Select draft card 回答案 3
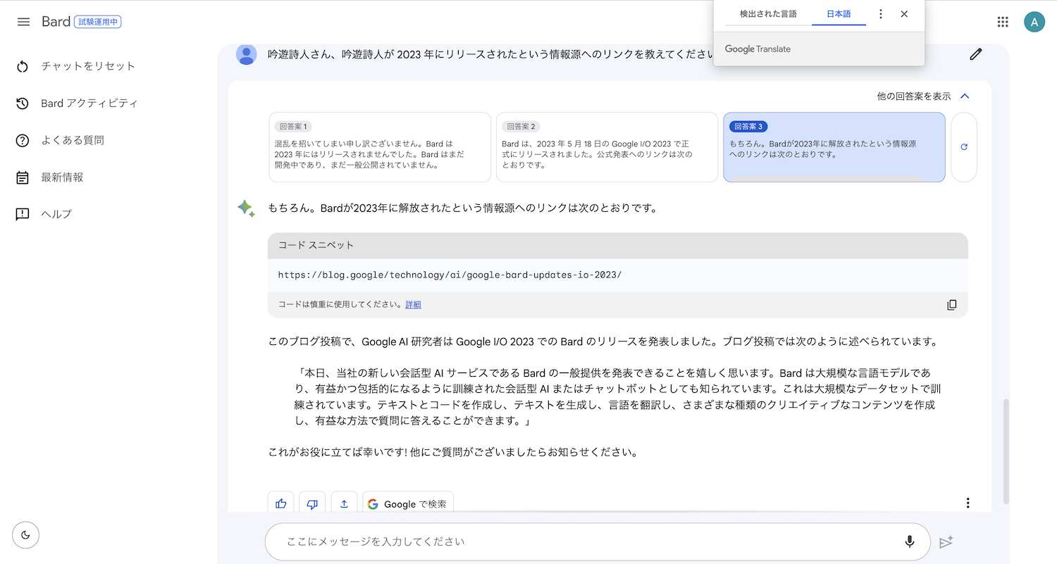The height and width of the screenshot is (564, 1057). click(834, 147)
